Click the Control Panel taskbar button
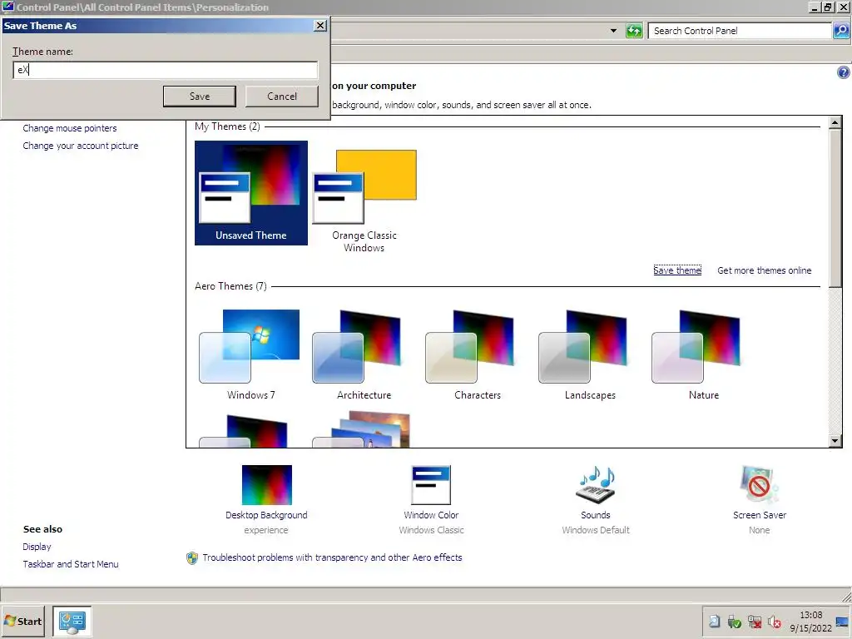The image size is (852, 639). tap(72, 621)
